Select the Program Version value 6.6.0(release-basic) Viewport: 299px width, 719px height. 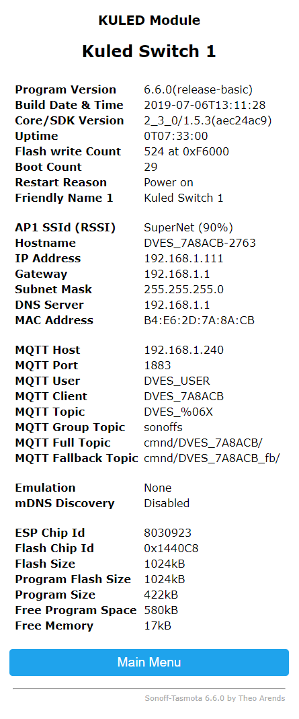click(198, 89)
